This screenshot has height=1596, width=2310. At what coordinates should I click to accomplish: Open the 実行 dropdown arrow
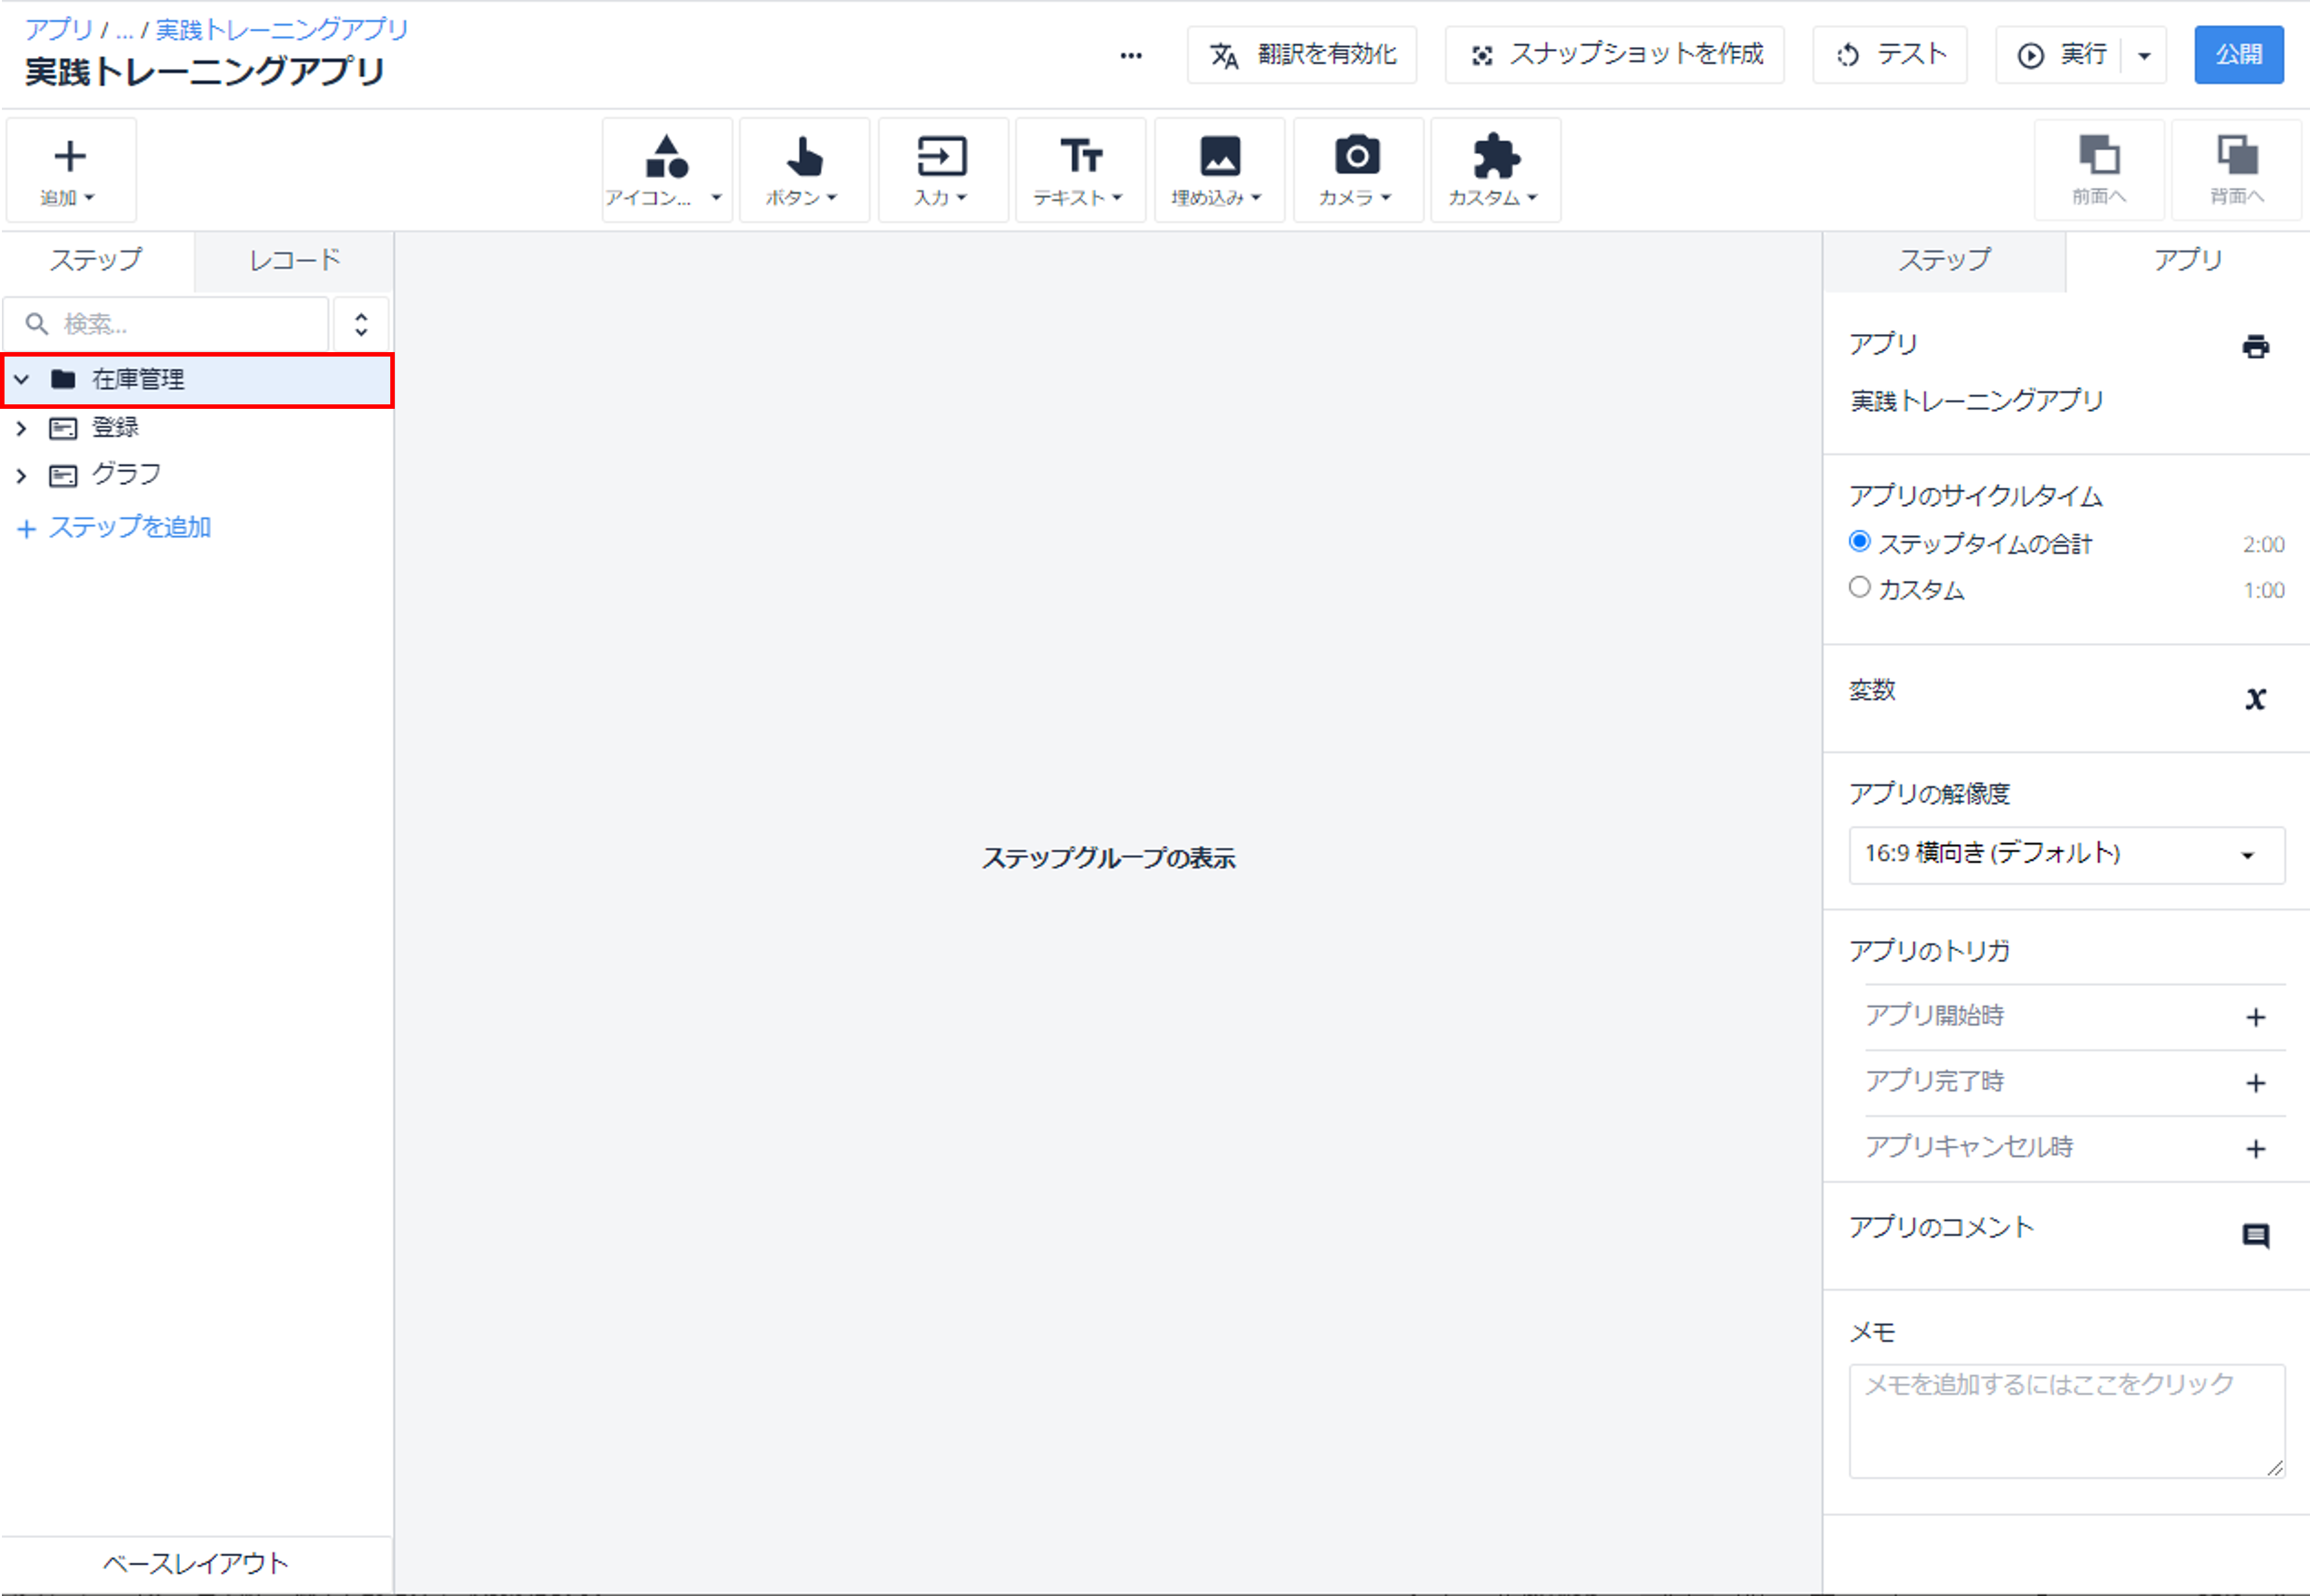click(x=2144, y=55)
